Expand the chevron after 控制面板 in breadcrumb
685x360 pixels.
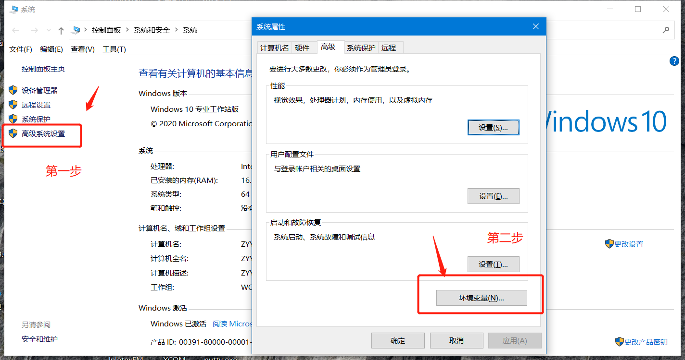tap(127, 30)
